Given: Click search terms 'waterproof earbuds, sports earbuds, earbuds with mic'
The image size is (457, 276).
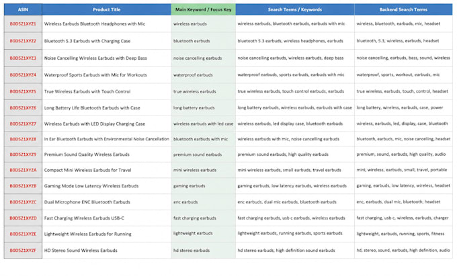Looking at the screenshot, I should (291, 75).
